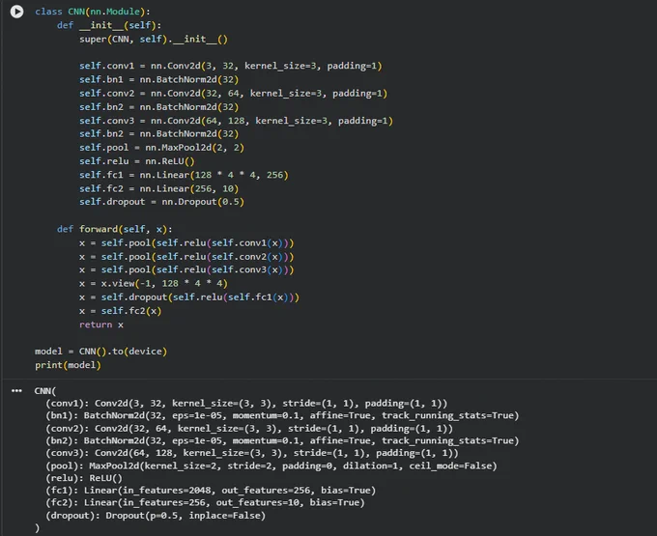Viewport: 657px width, 536px height.
Task: Click the self.pool MaxPool2d line
Action: pyautogui.click(x=161, y=148)
